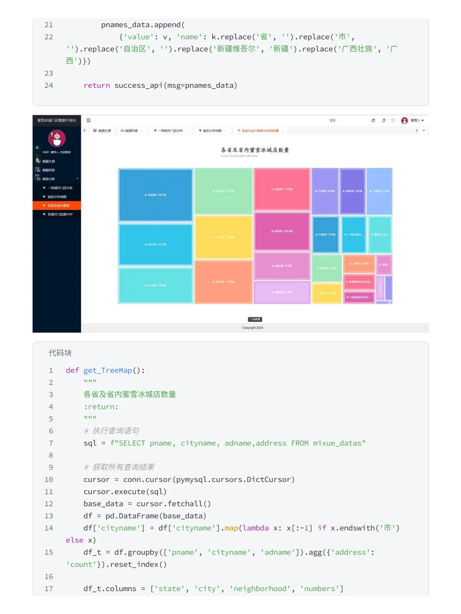Click the 河南省 1907家 treemap block
This screenshot has width=461, height=614.
pyautogui.click(x=155, y=195)
